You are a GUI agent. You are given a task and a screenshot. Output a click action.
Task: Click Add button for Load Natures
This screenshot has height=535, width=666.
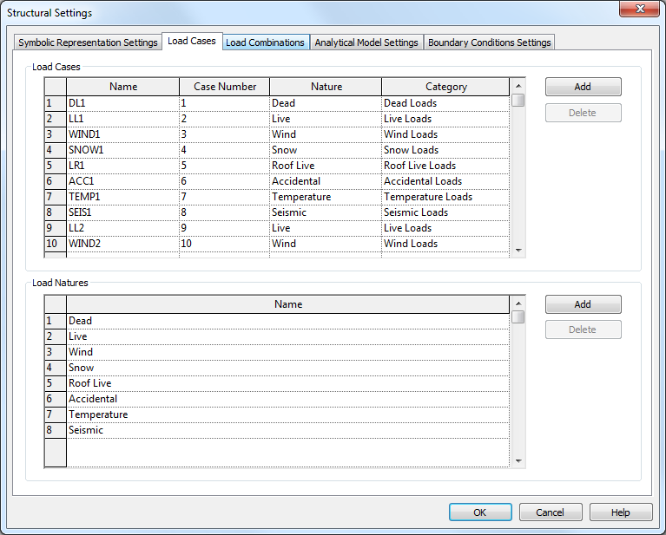[583, 304]
